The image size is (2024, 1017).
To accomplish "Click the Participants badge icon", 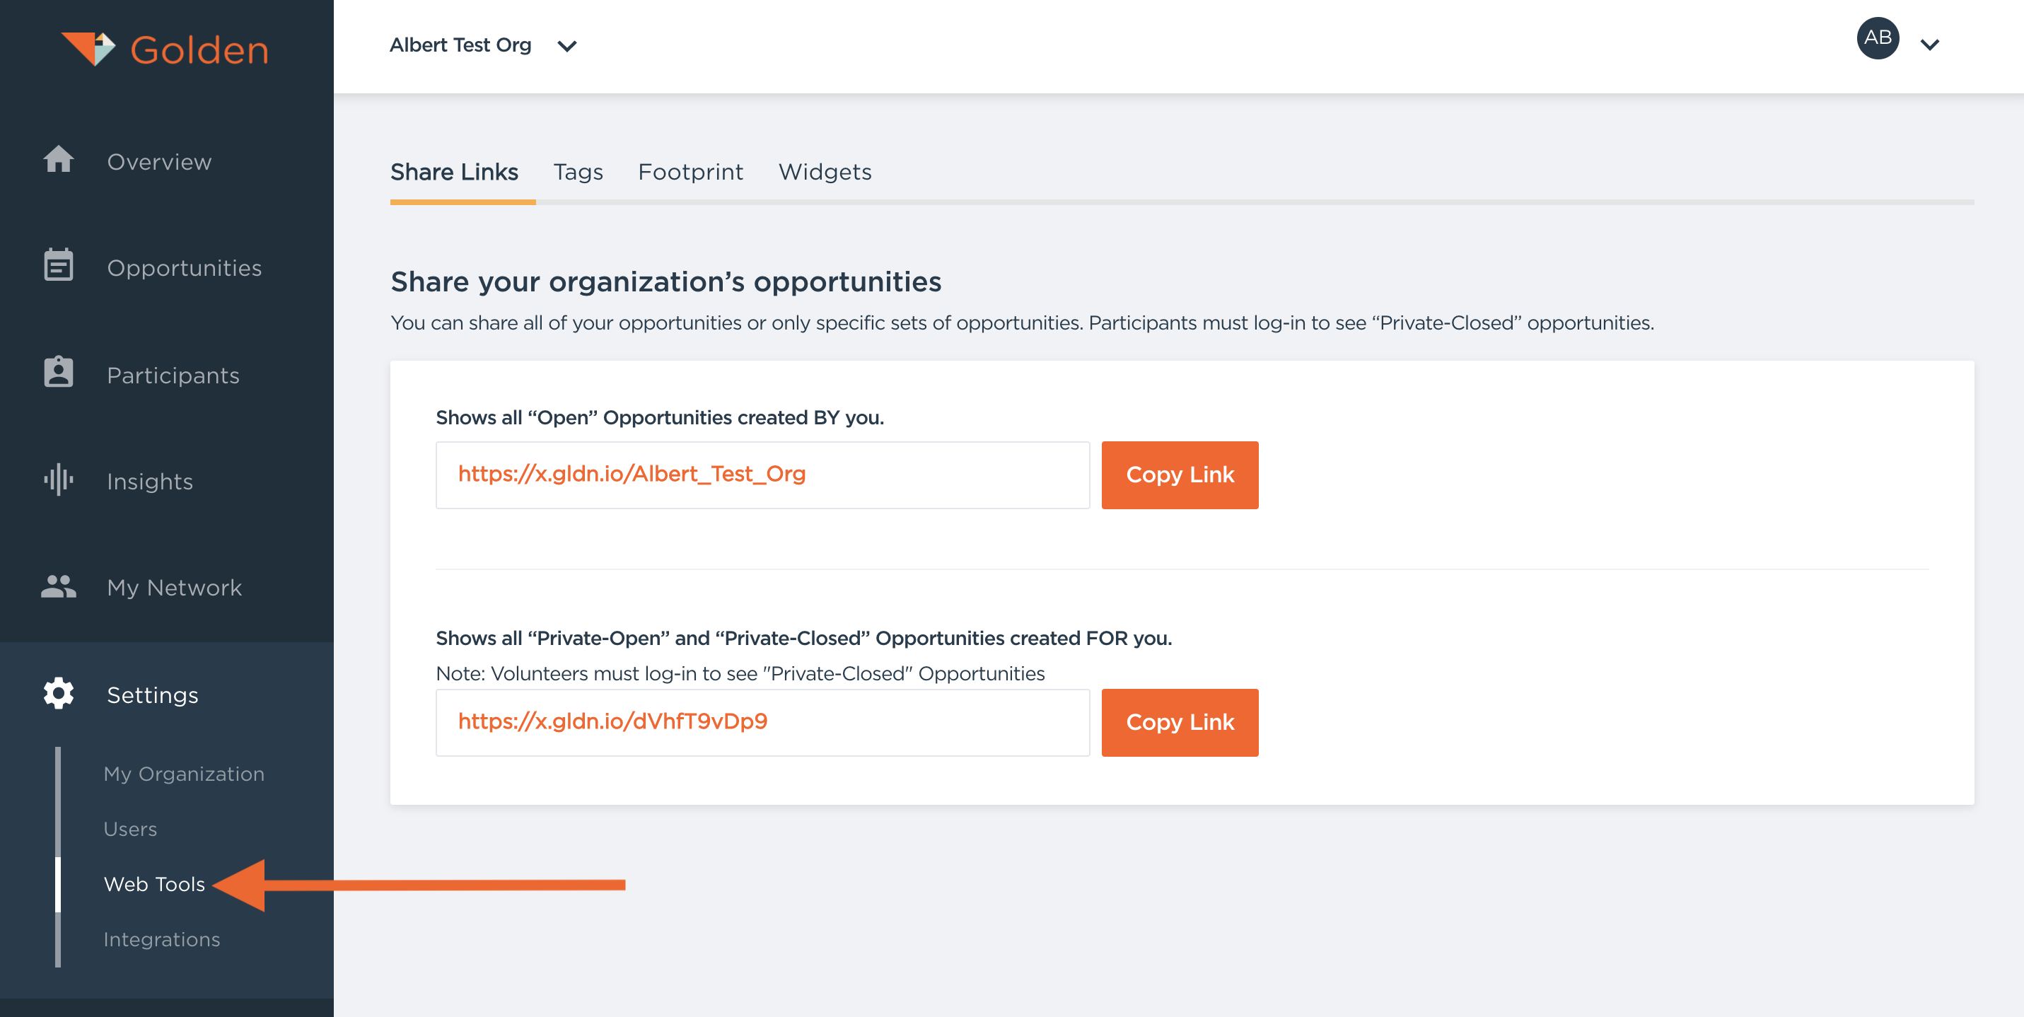I will pyautogui.click(x=59, y=373).
